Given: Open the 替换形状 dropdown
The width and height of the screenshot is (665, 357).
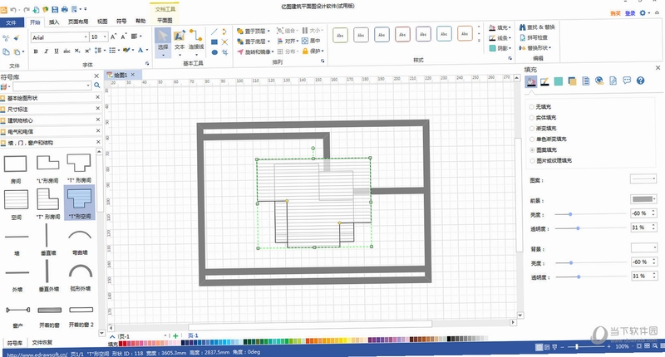Looking at the screenshot, I should point(535,48).
